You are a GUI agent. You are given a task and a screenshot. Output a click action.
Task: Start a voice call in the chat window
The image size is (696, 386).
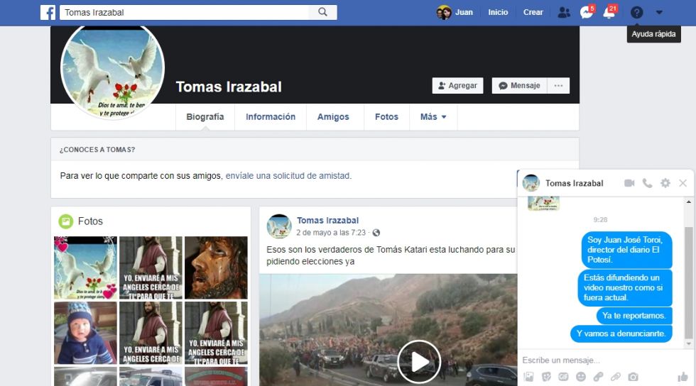tap(647, 183)
